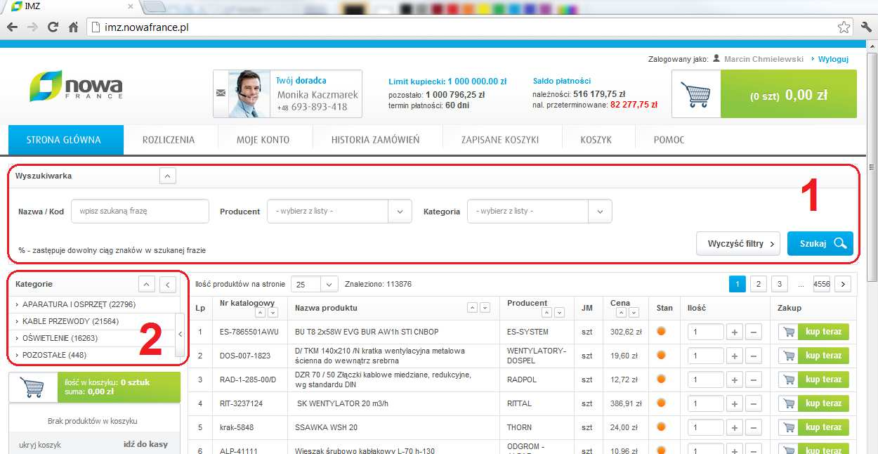Image resolution: width=878 pixels, height=454 pixels.
Task: Sort Nazwa produktu descending
Action: (x=486, y=308)
